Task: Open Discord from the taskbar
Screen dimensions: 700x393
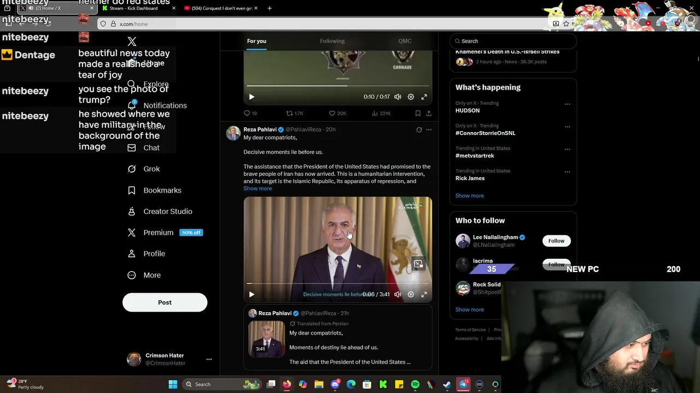Action: point(335,384)
